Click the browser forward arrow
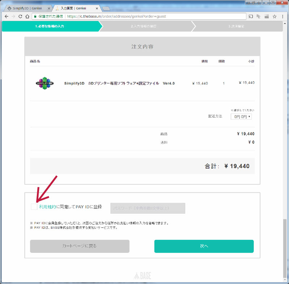The height and width of the screenshot is (284, 289). 13,16
